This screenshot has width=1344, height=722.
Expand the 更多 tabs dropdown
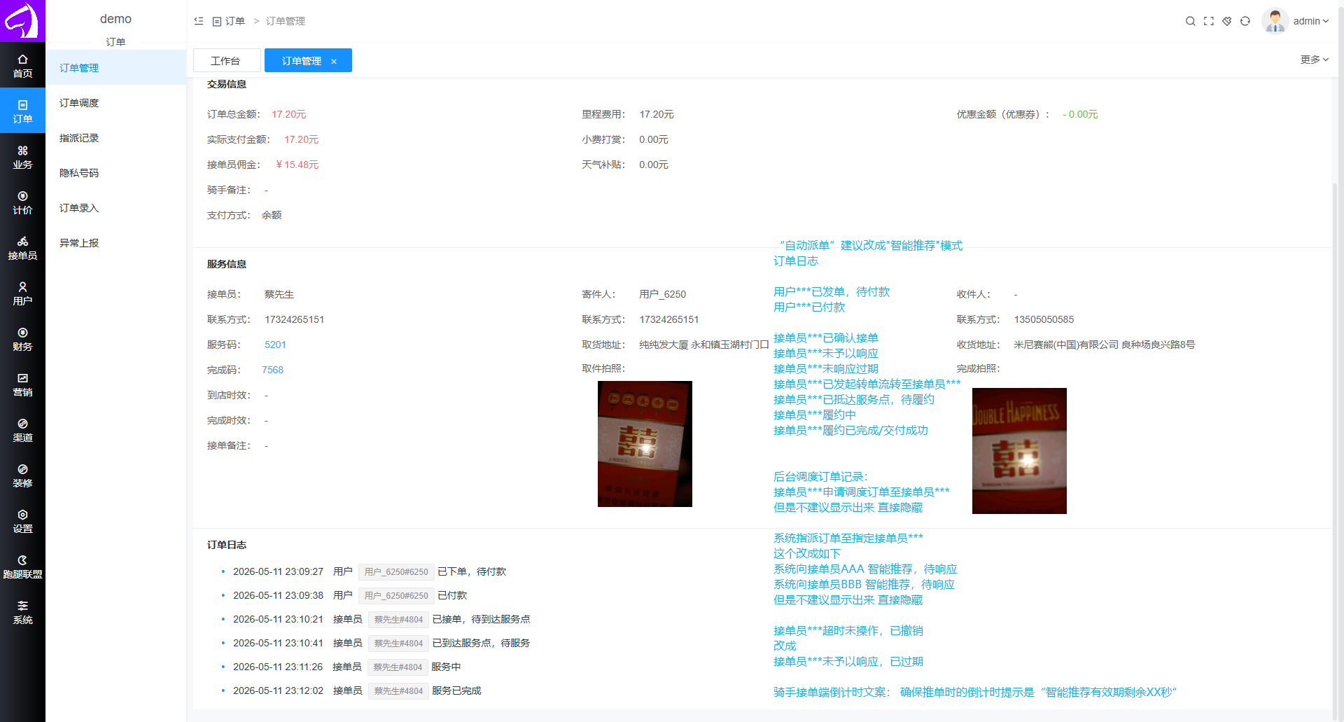1314,60
